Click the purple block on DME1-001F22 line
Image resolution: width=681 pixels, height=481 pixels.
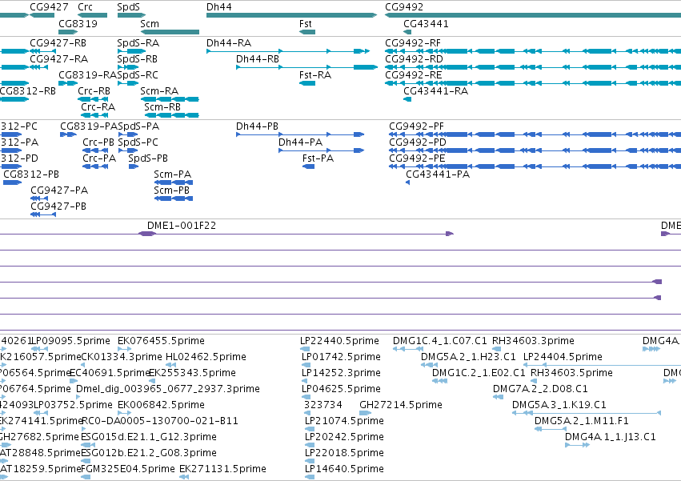(x=147, y=234)
